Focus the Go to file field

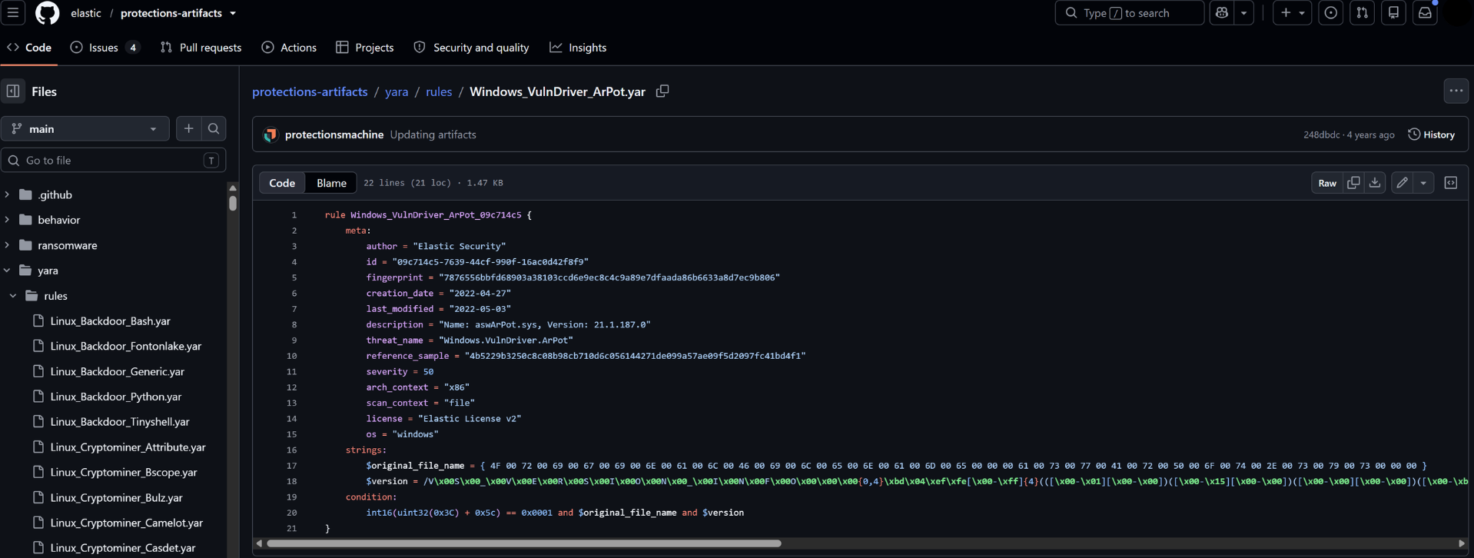click(x=114, y=160)
